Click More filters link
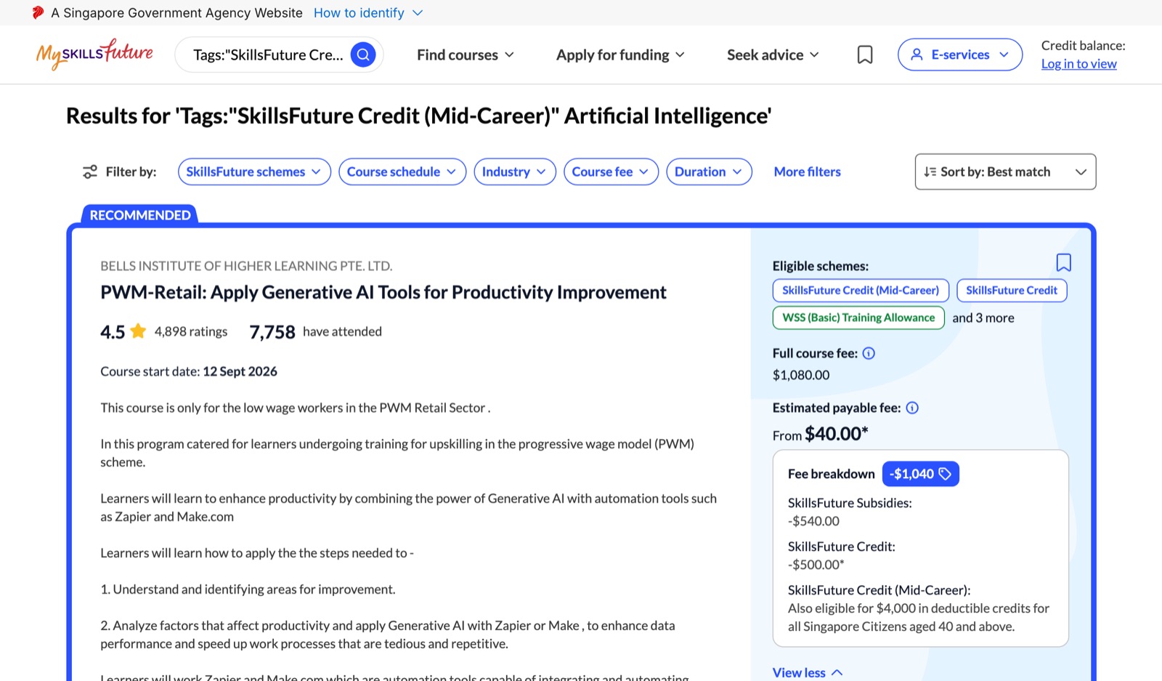 click(x=807, y=172)
